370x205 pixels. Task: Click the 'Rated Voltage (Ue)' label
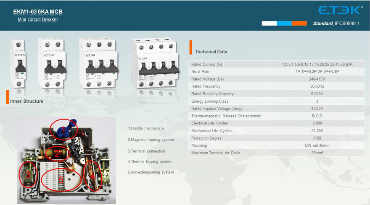click(x=207, y=79)
